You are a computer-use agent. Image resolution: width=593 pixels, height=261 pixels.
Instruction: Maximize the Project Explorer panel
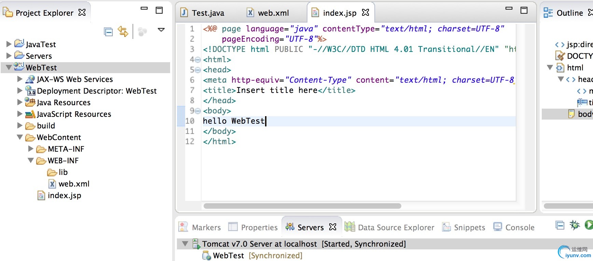click(x=159, y=10)
